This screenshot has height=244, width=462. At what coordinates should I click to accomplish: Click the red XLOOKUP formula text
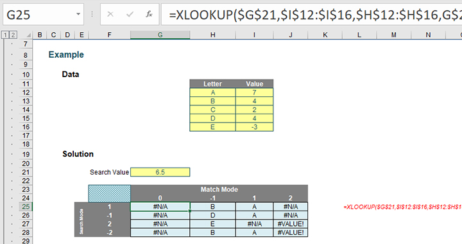[402, 207]
